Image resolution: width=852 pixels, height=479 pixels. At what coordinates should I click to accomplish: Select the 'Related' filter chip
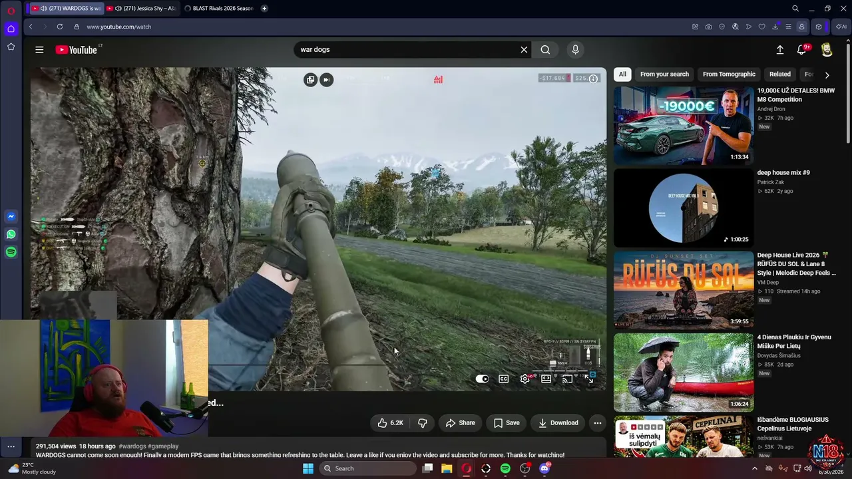click(x=780, y=75)
